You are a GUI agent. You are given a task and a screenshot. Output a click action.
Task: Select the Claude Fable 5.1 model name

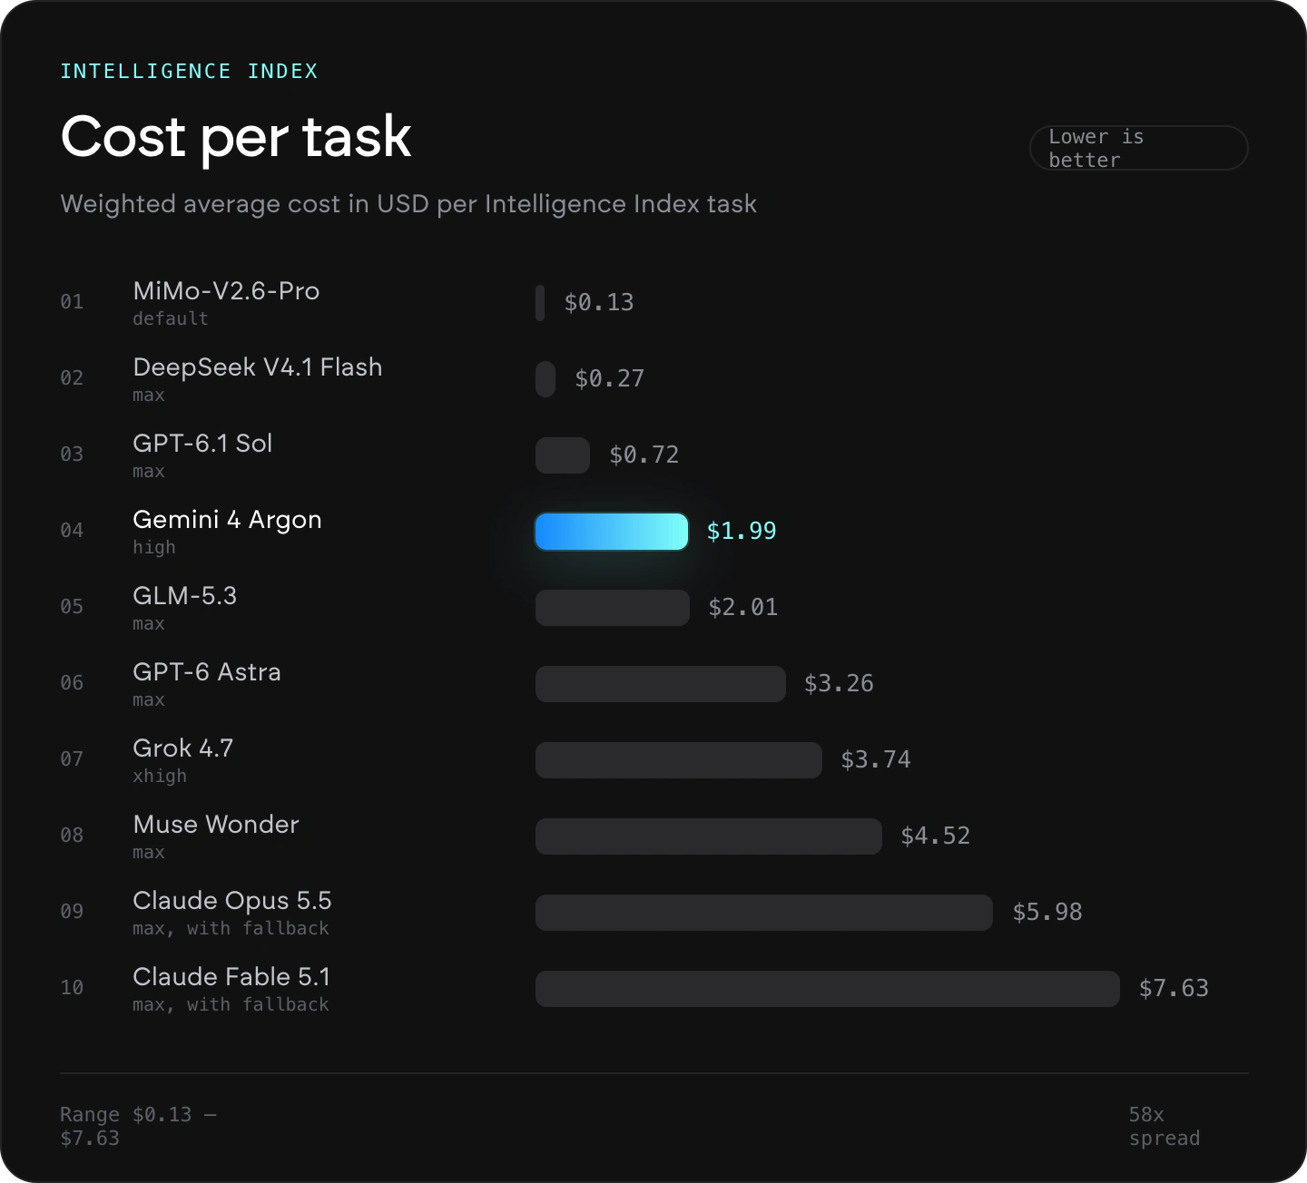coord(231,977)
